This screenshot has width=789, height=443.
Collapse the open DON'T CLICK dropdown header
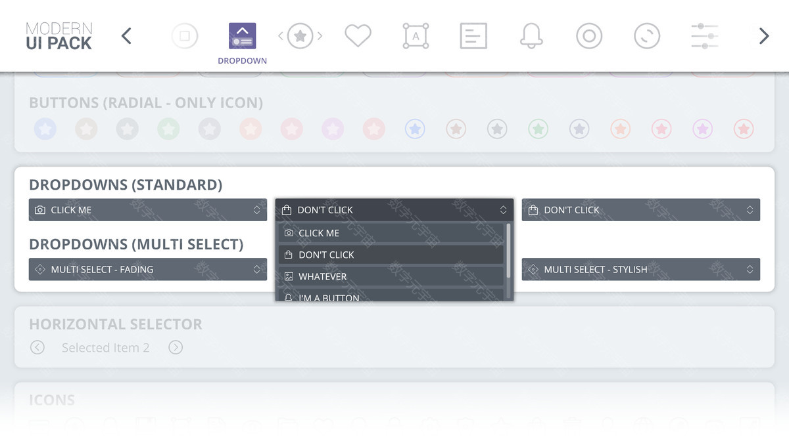[x=394, y=210]
